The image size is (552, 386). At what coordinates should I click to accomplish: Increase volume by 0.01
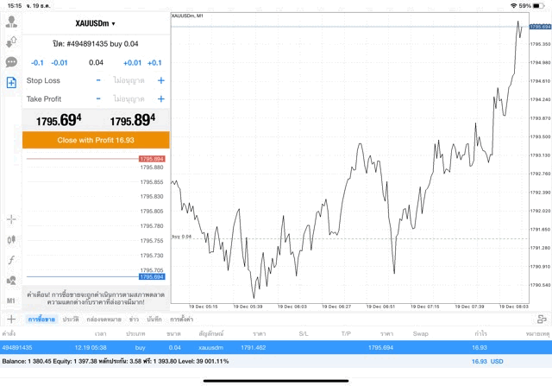(132, 62)
